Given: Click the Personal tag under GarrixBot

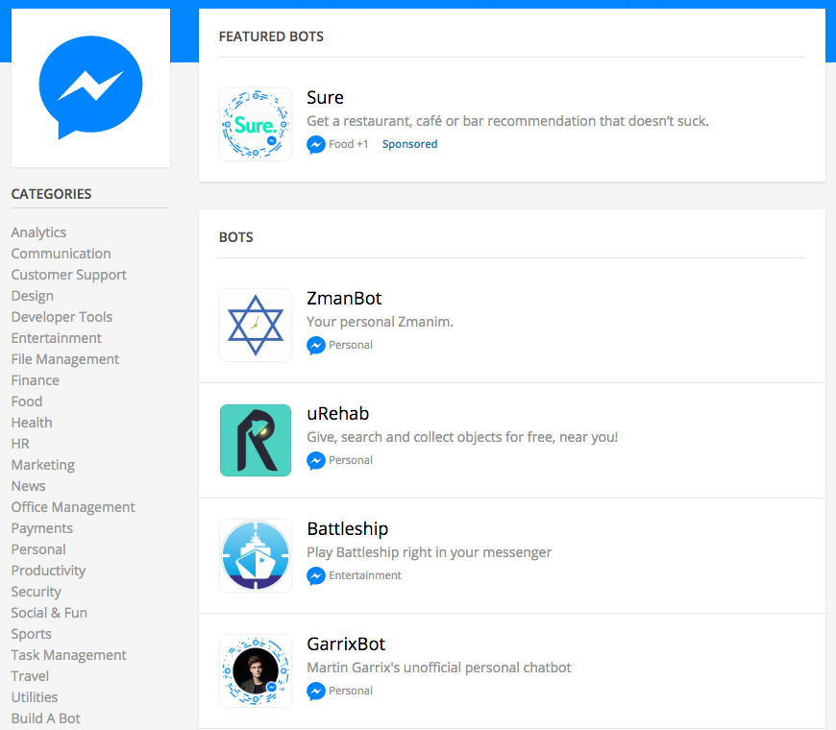Looking at the screenshot, I should coord(351,692).
